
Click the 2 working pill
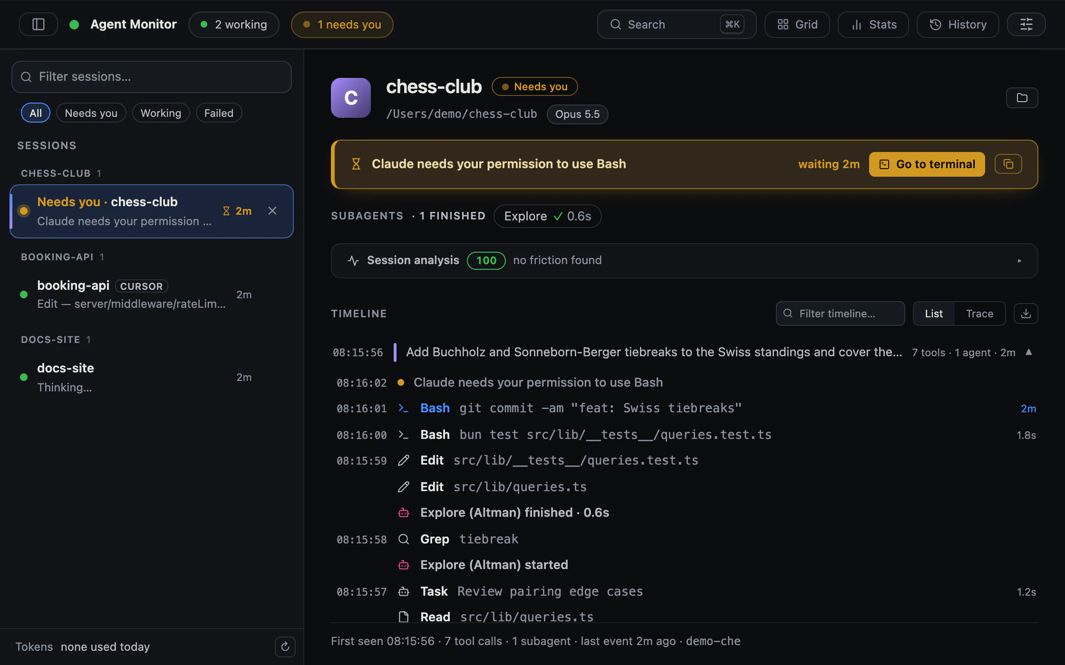click(234, 24)
